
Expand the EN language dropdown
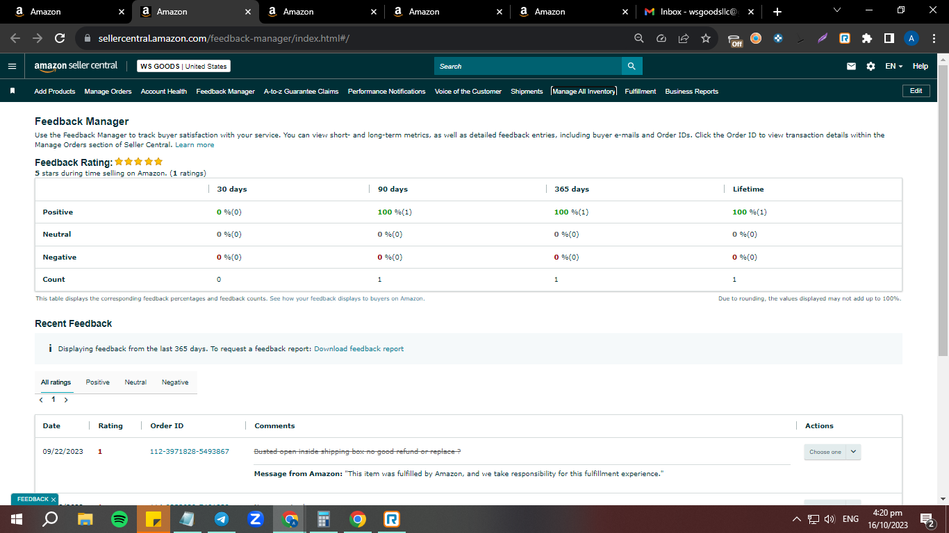click(893, 66)
